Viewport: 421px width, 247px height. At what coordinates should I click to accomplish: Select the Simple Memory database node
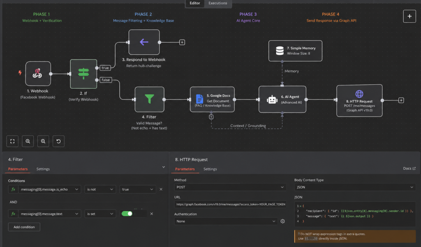coord(295,51)
